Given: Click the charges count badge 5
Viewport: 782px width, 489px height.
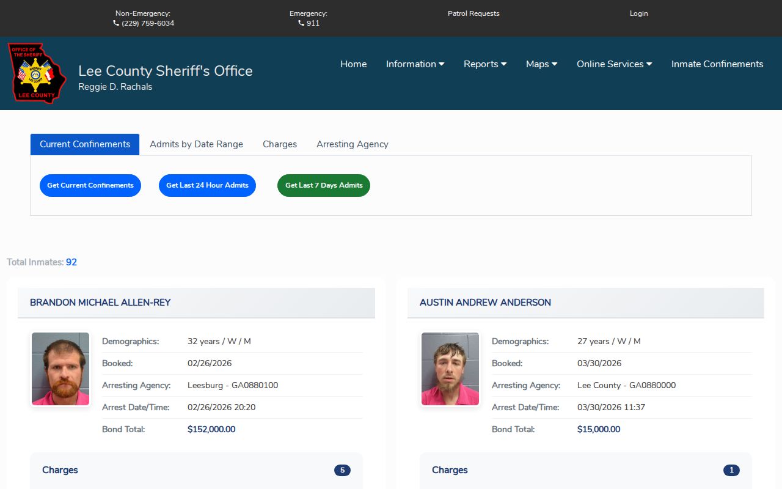Looking at the screenshot, I should (x=342, y=470).
